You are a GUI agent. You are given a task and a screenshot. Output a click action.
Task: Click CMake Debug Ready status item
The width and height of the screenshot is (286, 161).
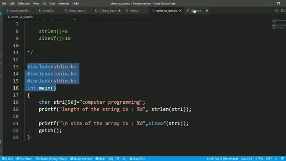click(x=51, y=159)
